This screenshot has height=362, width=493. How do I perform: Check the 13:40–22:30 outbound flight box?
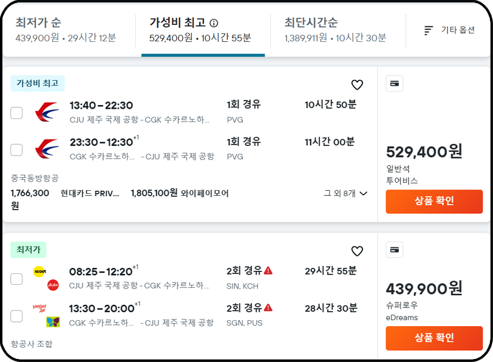tap(16, 112)
